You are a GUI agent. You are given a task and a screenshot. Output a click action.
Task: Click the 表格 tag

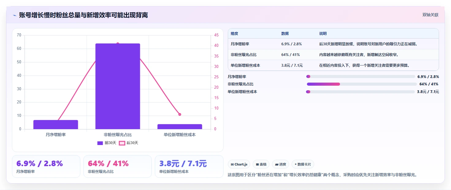[261, 164]
